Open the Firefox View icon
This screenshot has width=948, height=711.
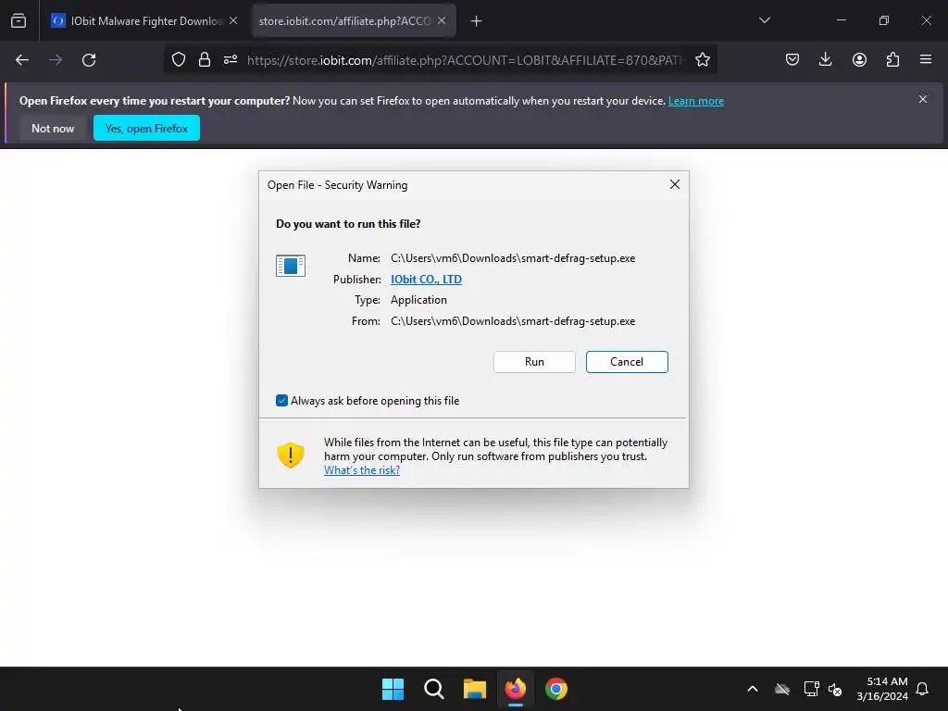click(x=19, y=20)
